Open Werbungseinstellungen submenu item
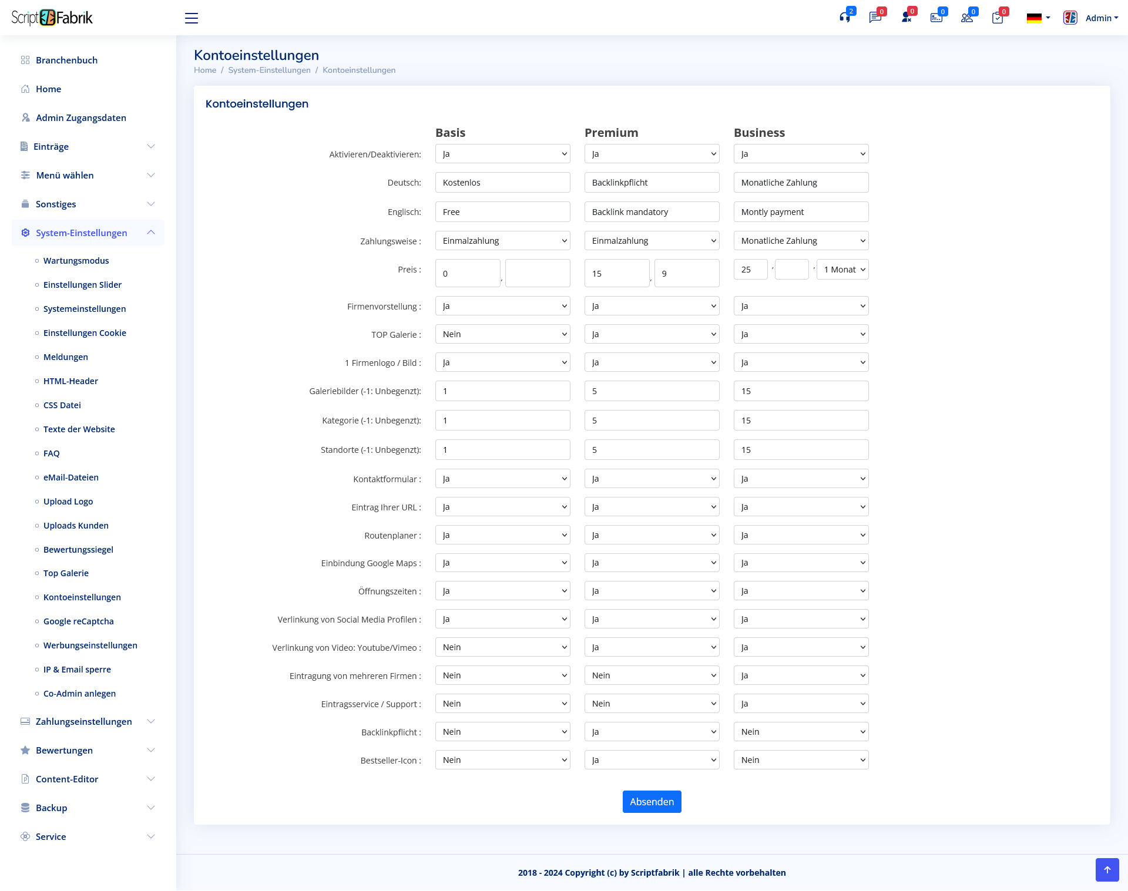 pyautogui.click(x=90, y=645)
